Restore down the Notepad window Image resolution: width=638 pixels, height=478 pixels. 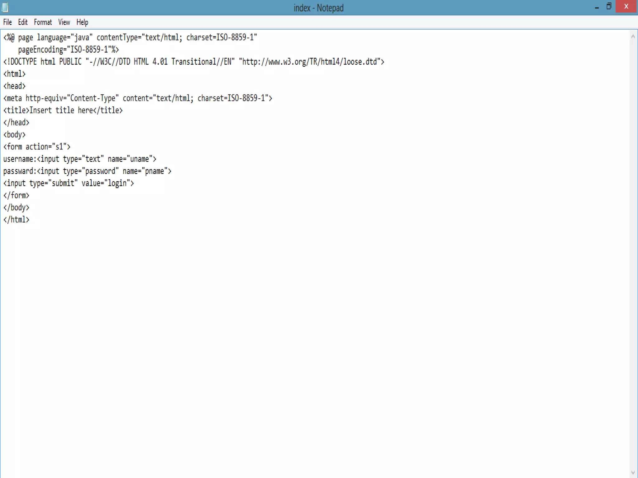pyautogui.click(x=609, y=7)
